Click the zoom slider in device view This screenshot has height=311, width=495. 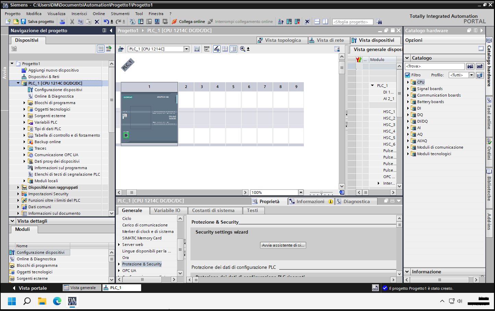pos(321,193)
